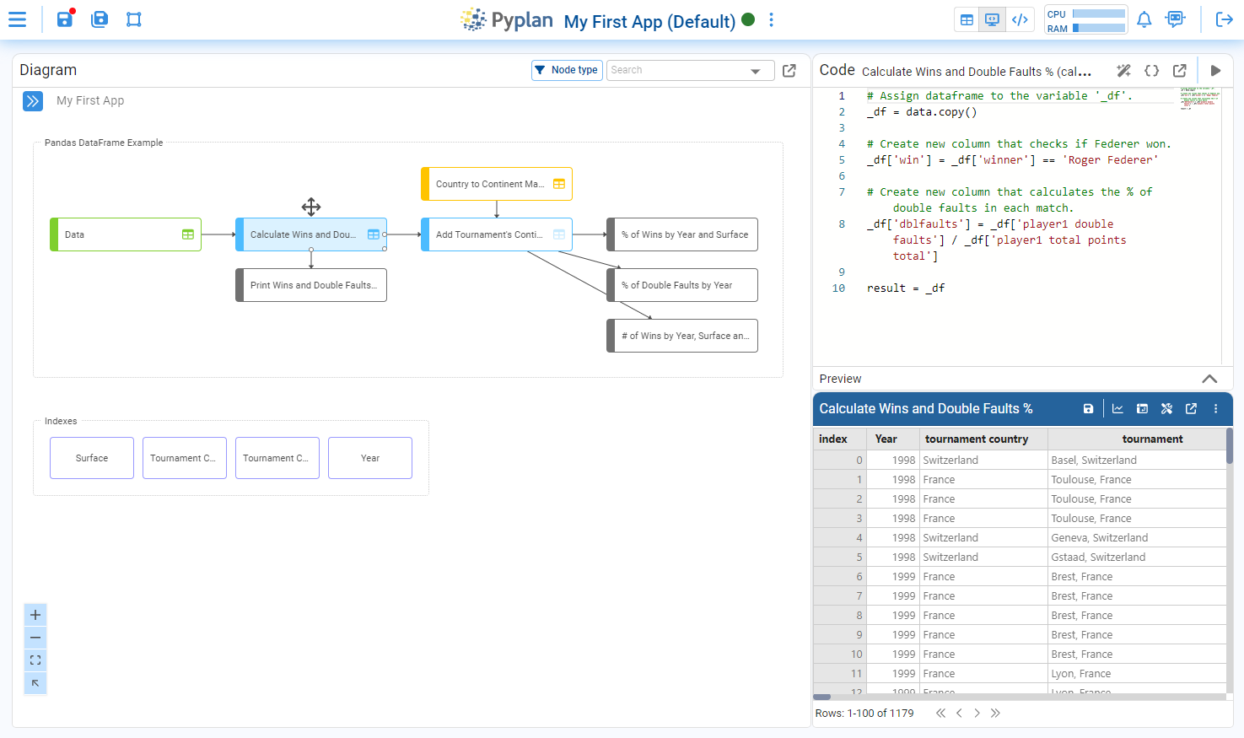Zoom in the diagram with plus button

(x=35, y=615)
